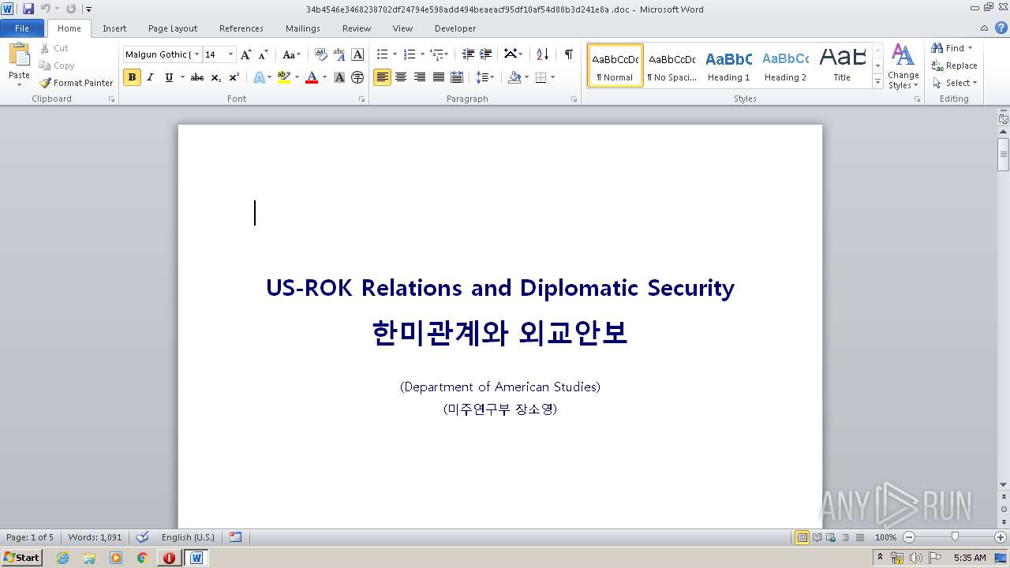Open Line Spacing dropdown

click(484, 77)
